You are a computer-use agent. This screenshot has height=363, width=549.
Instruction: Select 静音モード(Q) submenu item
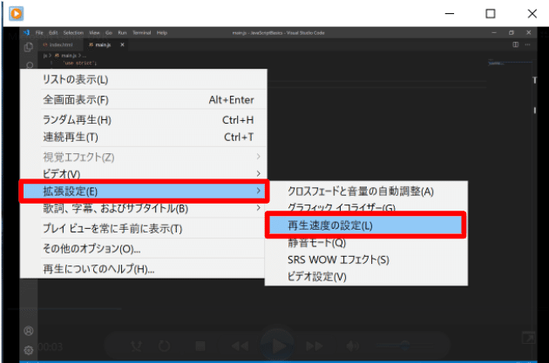(366, 243)
